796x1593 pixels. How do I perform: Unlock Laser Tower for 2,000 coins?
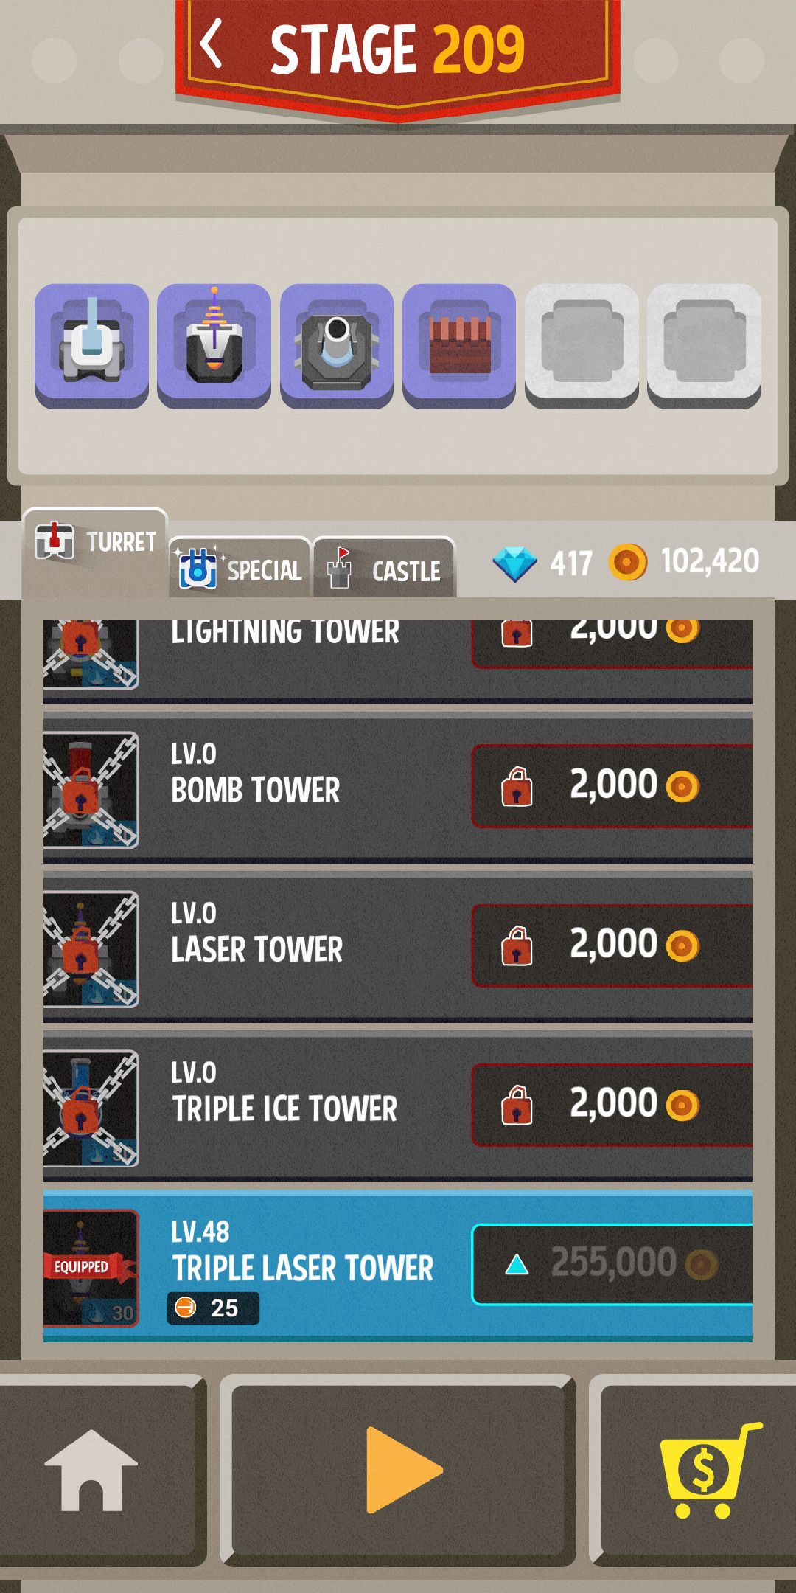point(612,945)
